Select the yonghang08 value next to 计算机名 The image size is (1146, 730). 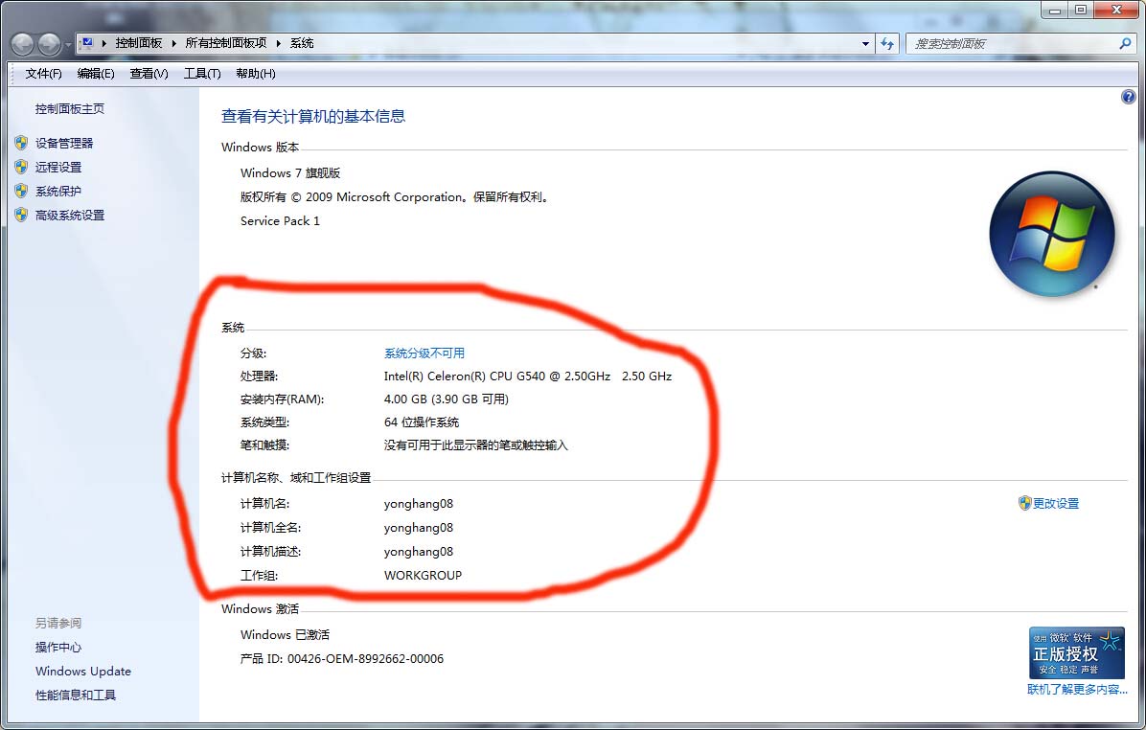419,504
